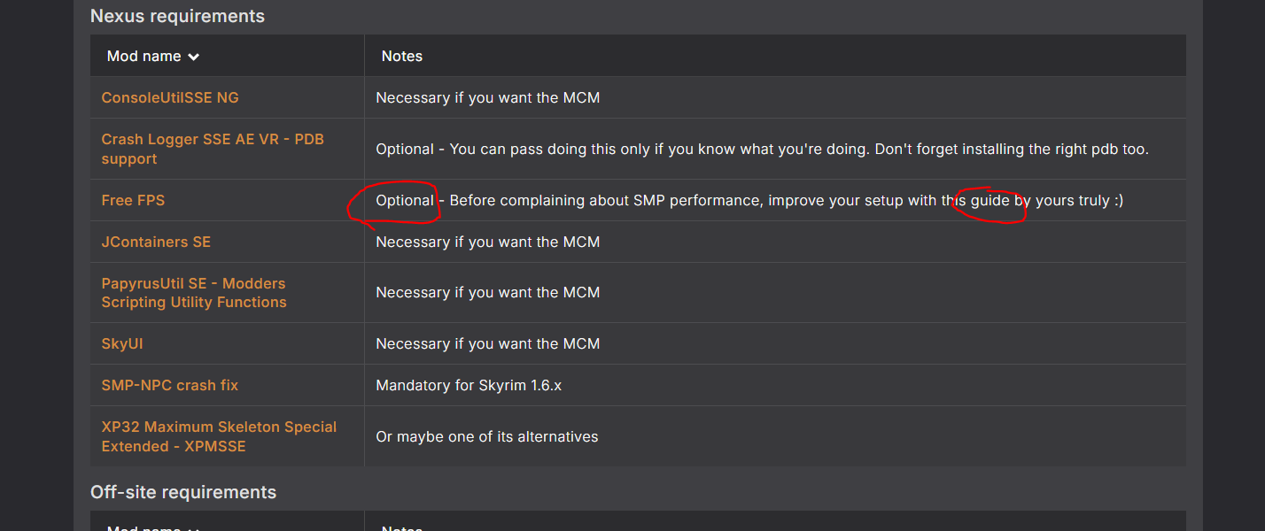Open Crash Logger SSE AE VR link
This screenshot has height=531, width=1265.
pos(213,150)
